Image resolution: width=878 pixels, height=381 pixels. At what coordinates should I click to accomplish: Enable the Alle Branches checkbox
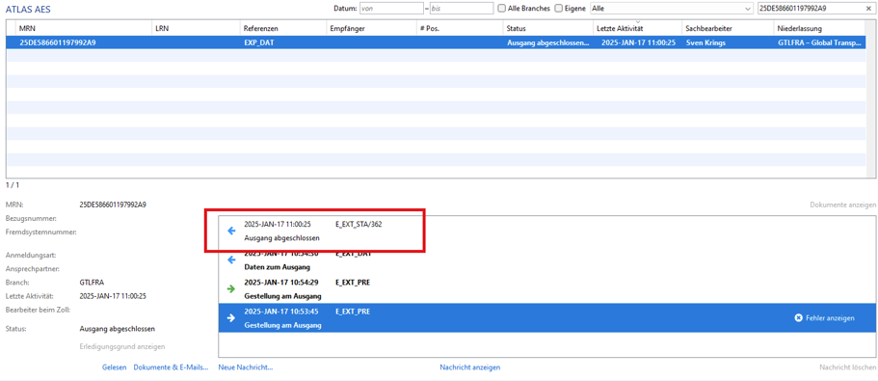pos(502,9)
